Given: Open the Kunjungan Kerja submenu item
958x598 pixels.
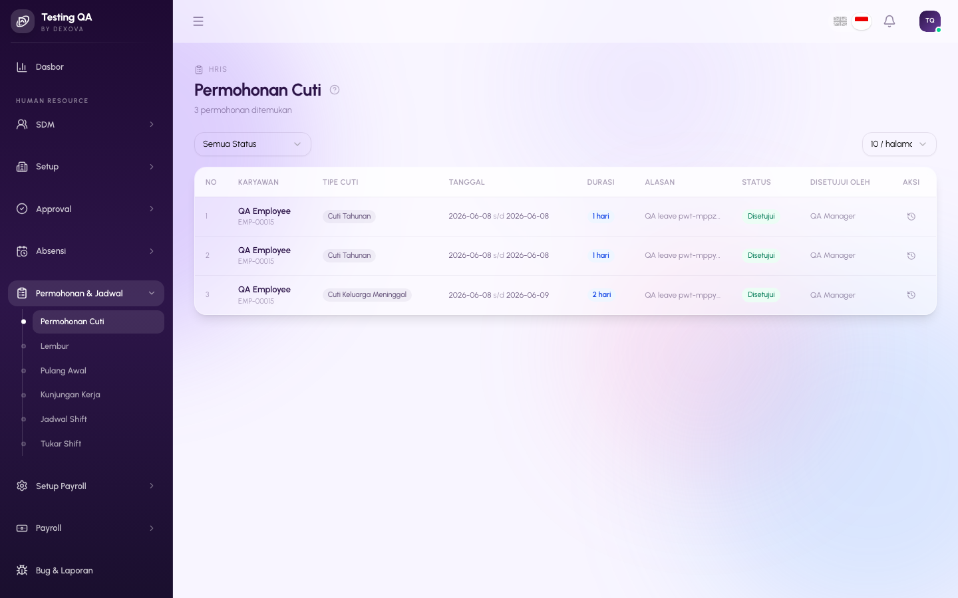Looking at the screenshot, I should pos(98,395).
